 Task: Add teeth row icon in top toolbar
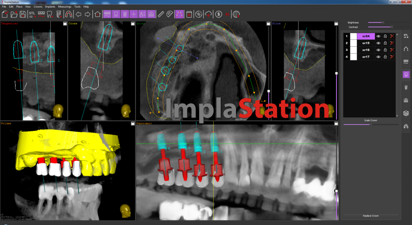41,14
